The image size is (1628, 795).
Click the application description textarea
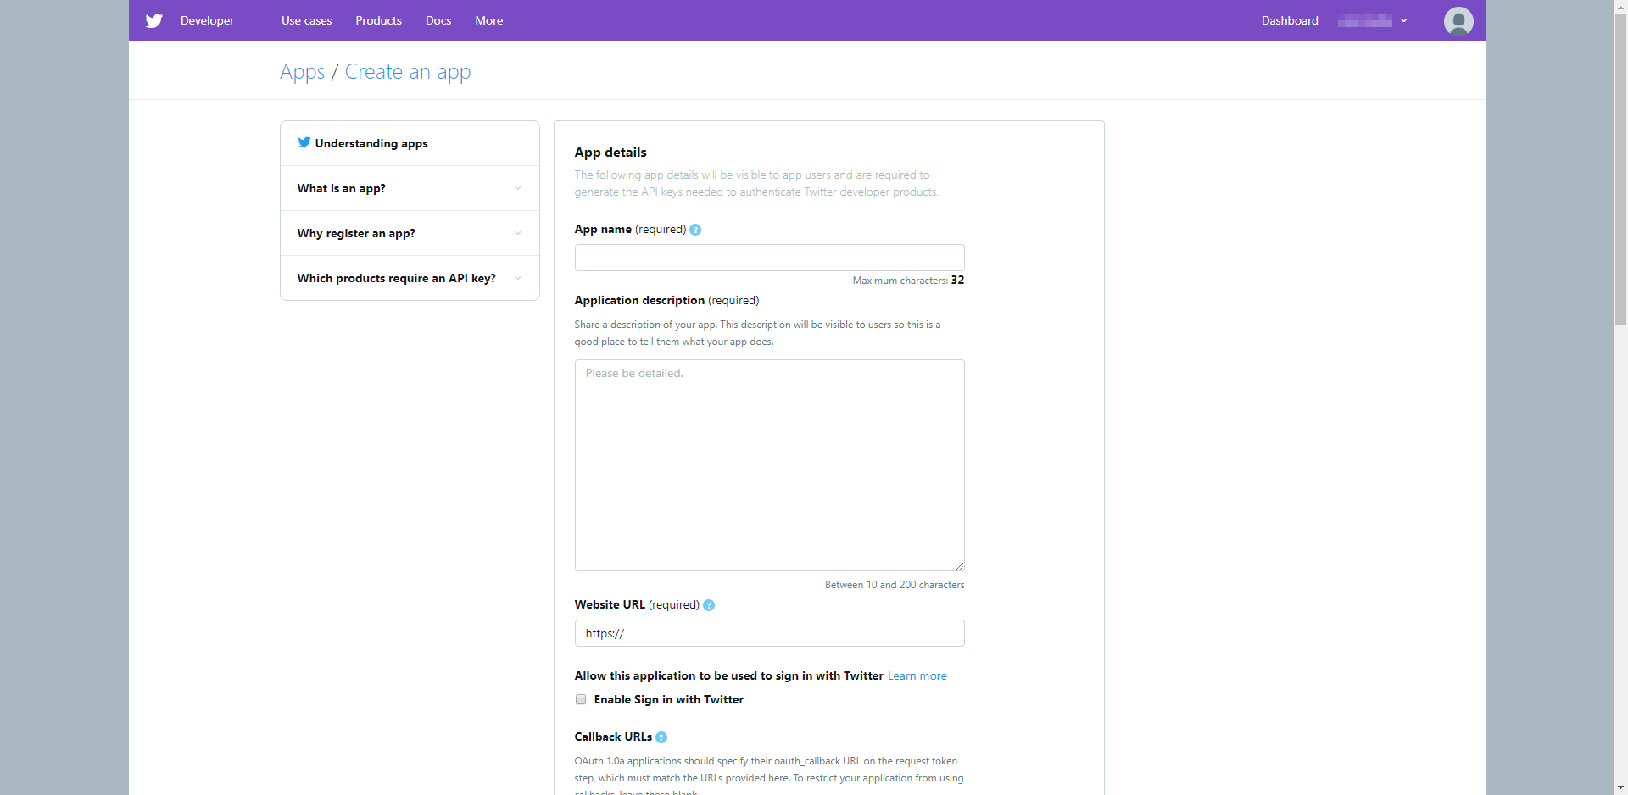click(769, 464)
